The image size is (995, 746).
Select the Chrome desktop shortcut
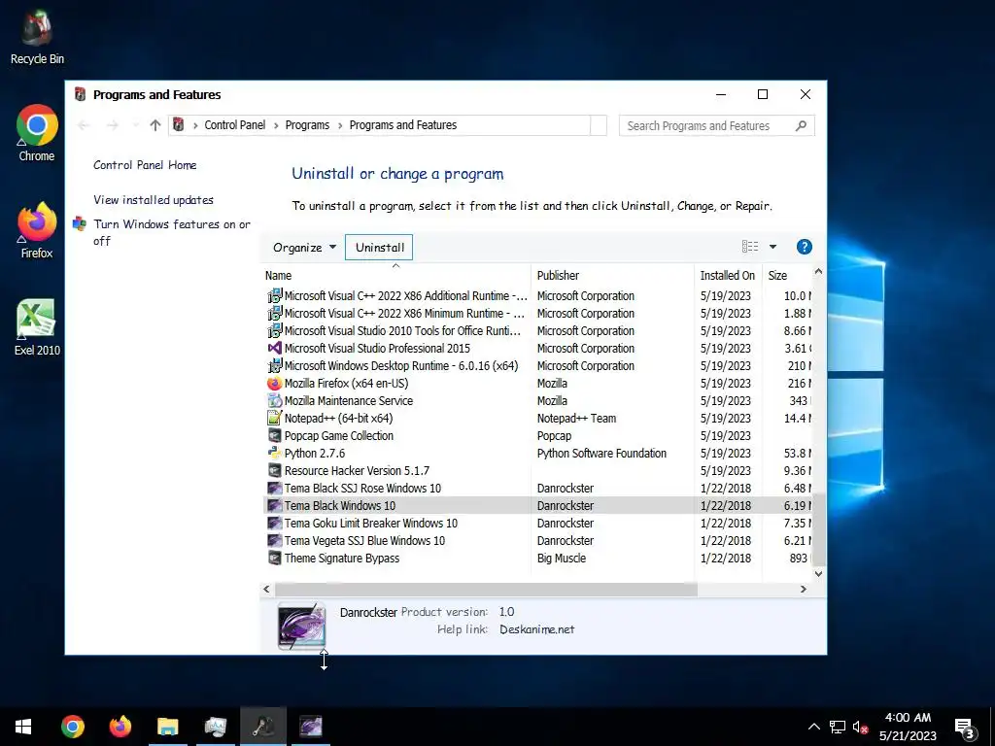37,133
